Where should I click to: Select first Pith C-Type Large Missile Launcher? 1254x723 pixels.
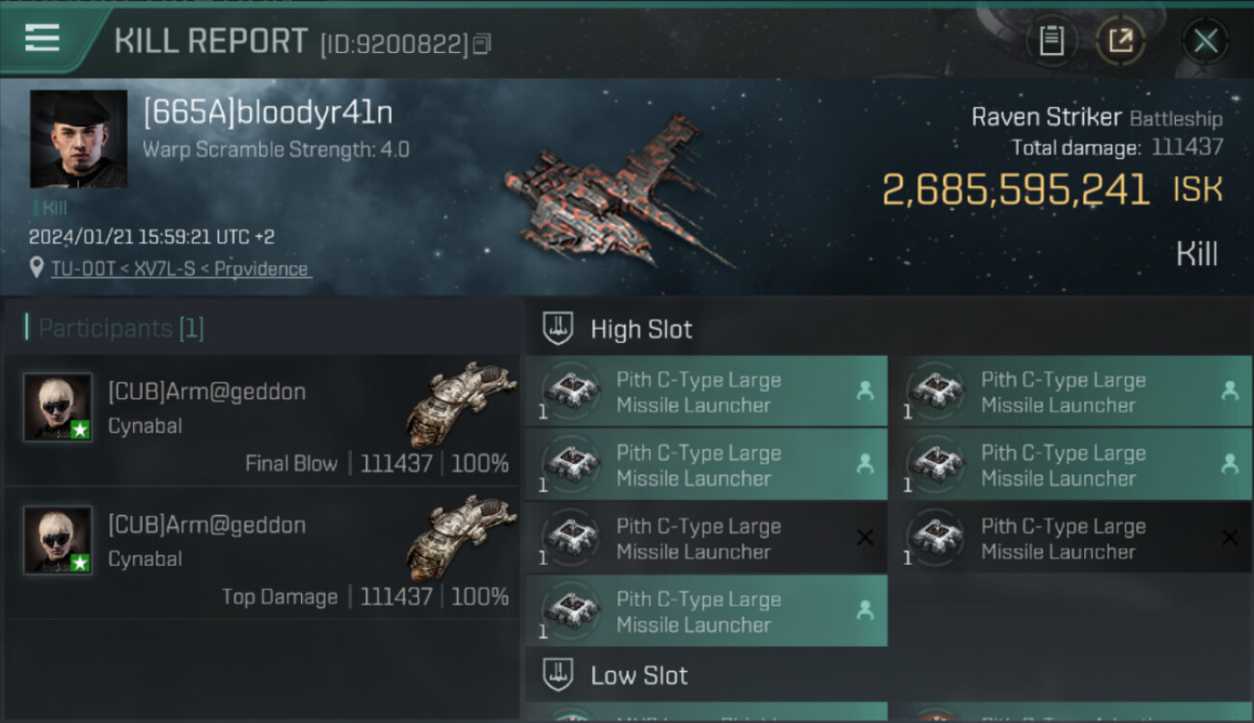706,391
